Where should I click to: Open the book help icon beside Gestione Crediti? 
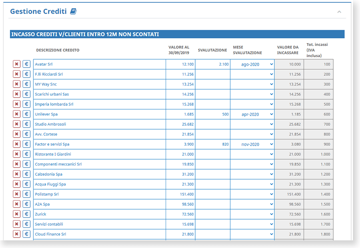(x=73, y=11)
